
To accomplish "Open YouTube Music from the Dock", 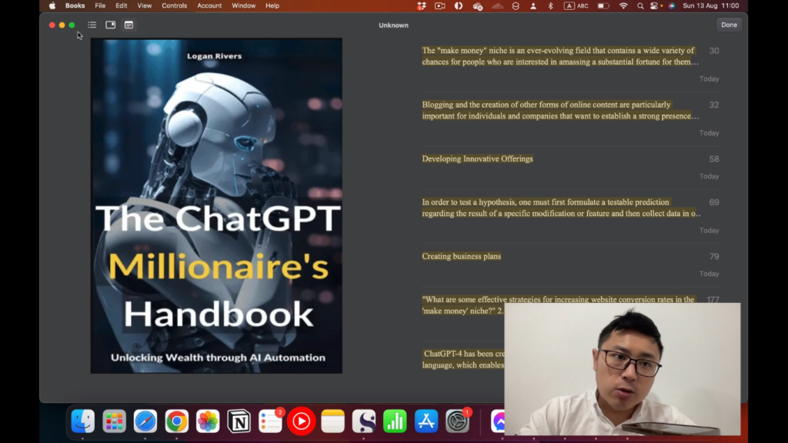I will pos(302,421).
